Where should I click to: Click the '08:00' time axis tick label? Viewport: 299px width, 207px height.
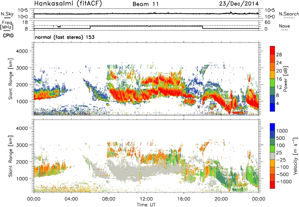109,199
